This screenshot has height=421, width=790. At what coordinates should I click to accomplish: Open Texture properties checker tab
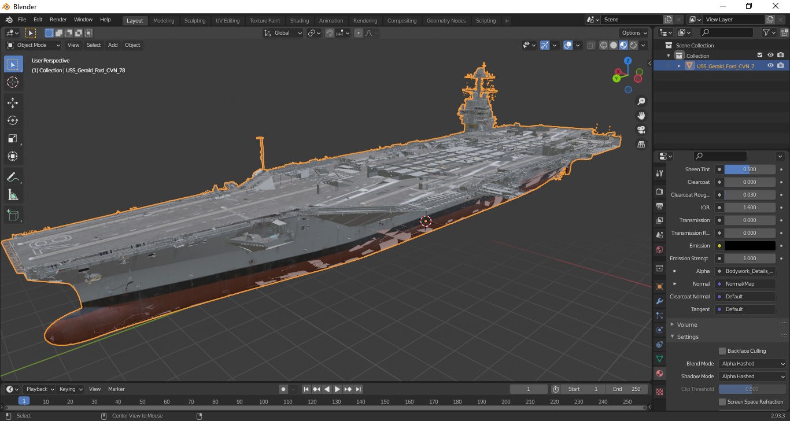[x=659, y=392]
